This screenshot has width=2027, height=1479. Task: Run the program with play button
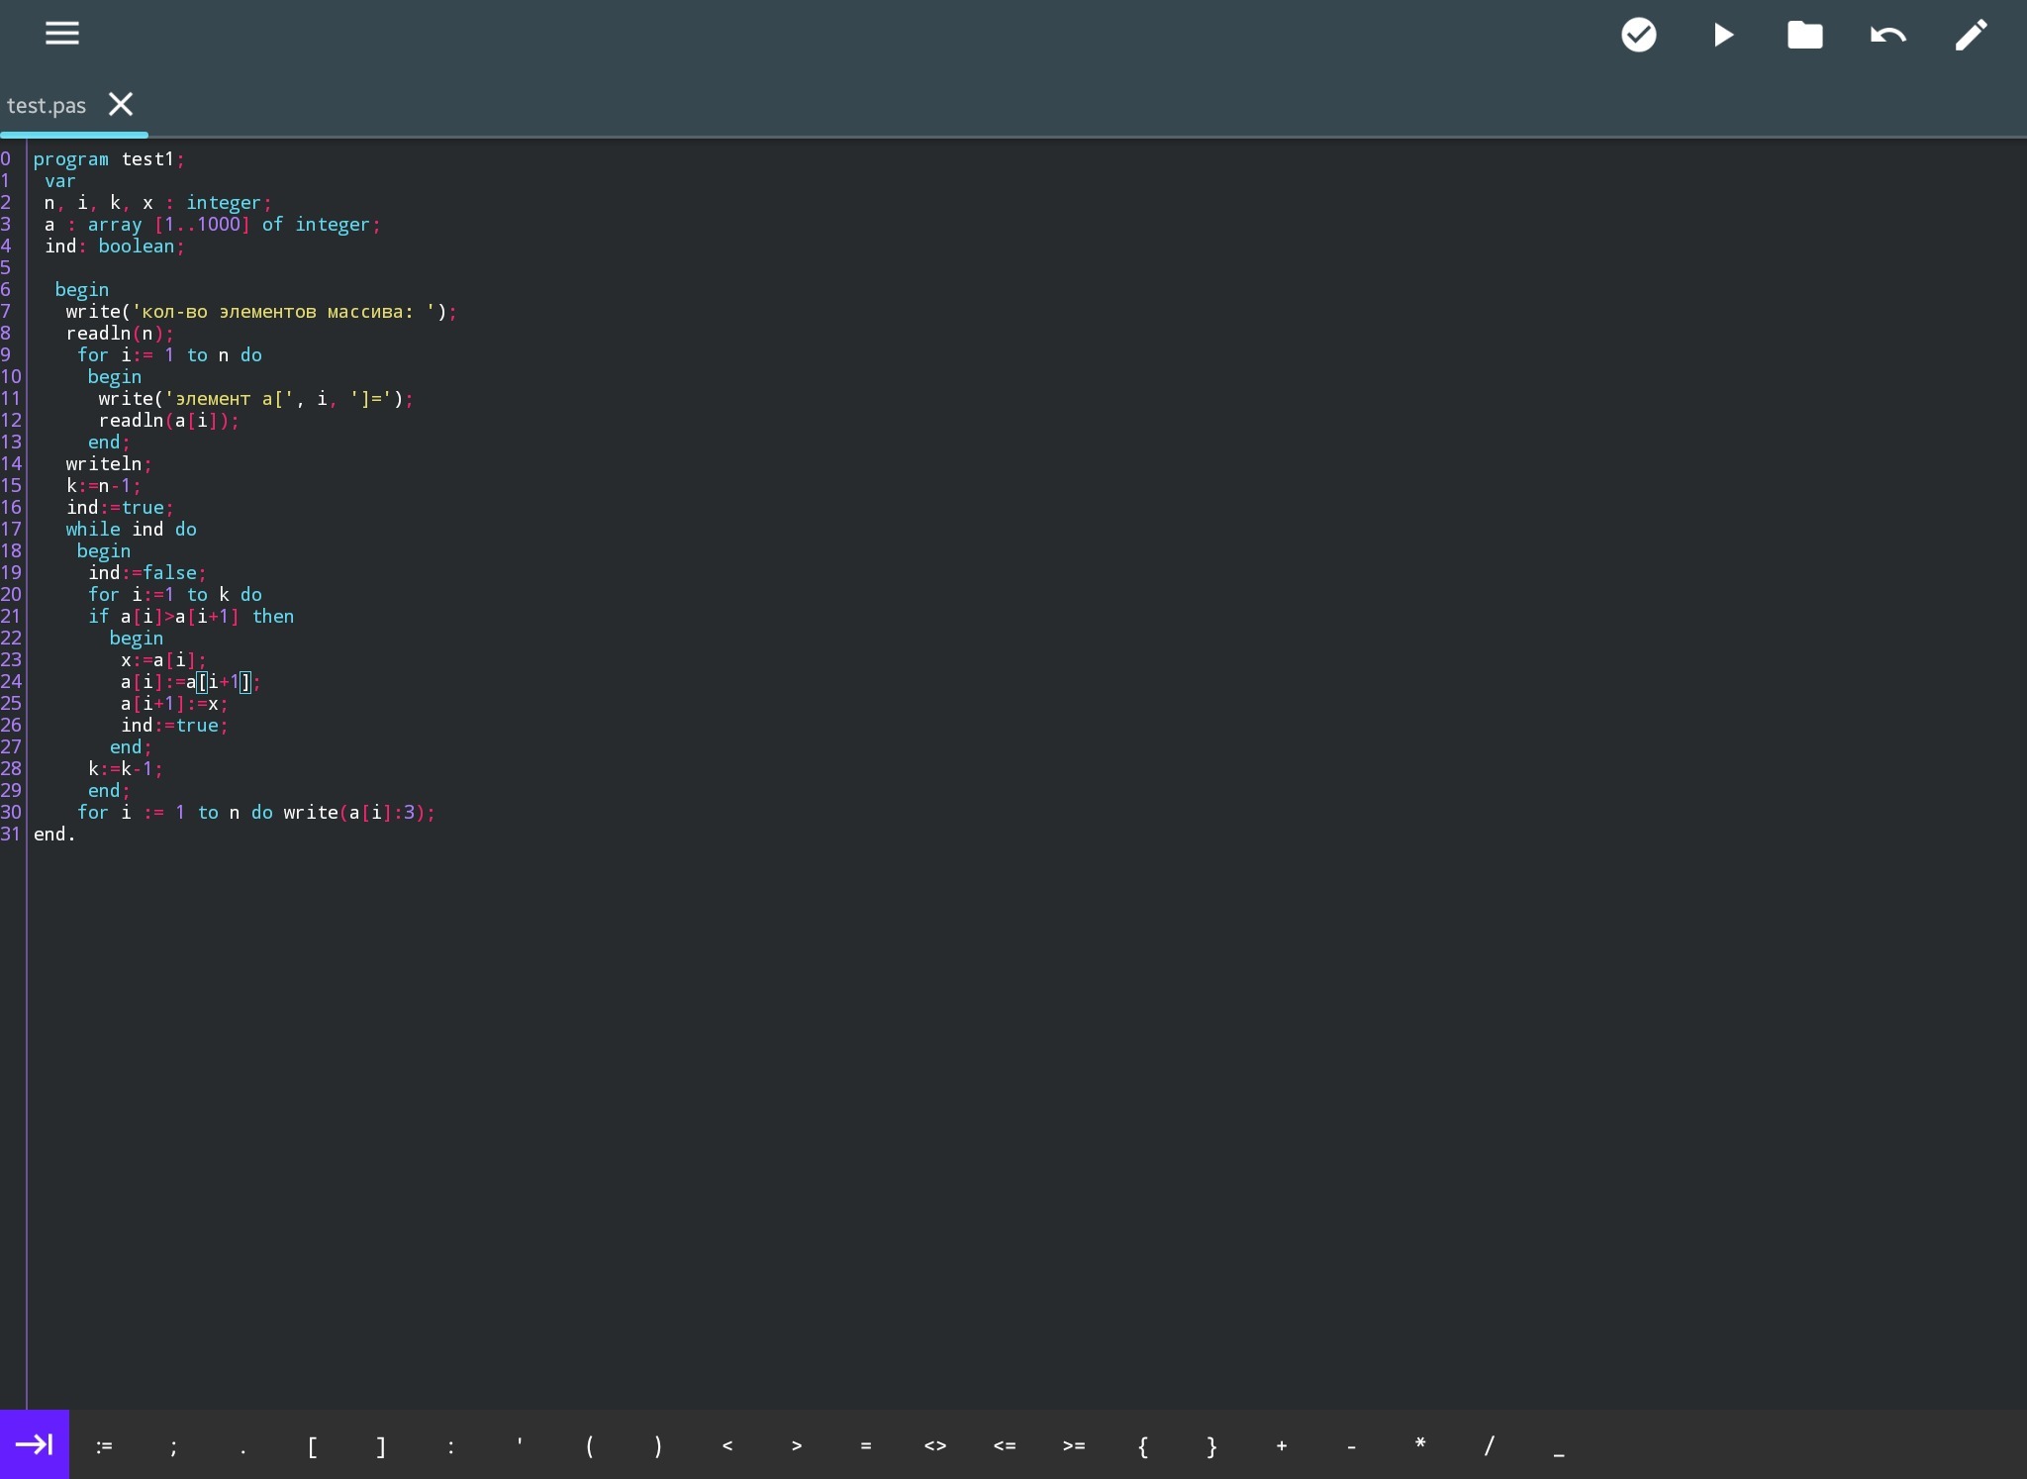pyautogui.click(x=1723, y=35)
